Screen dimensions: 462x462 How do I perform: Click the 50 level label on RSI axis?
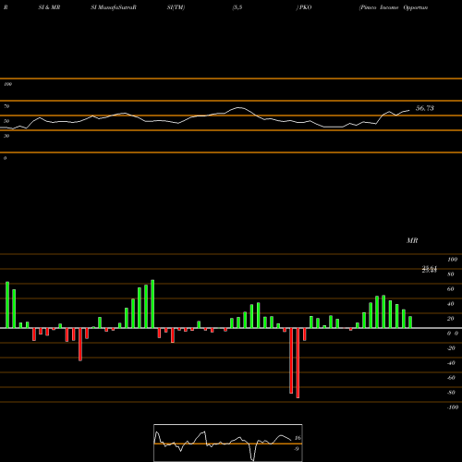click(x=6, y=121)
